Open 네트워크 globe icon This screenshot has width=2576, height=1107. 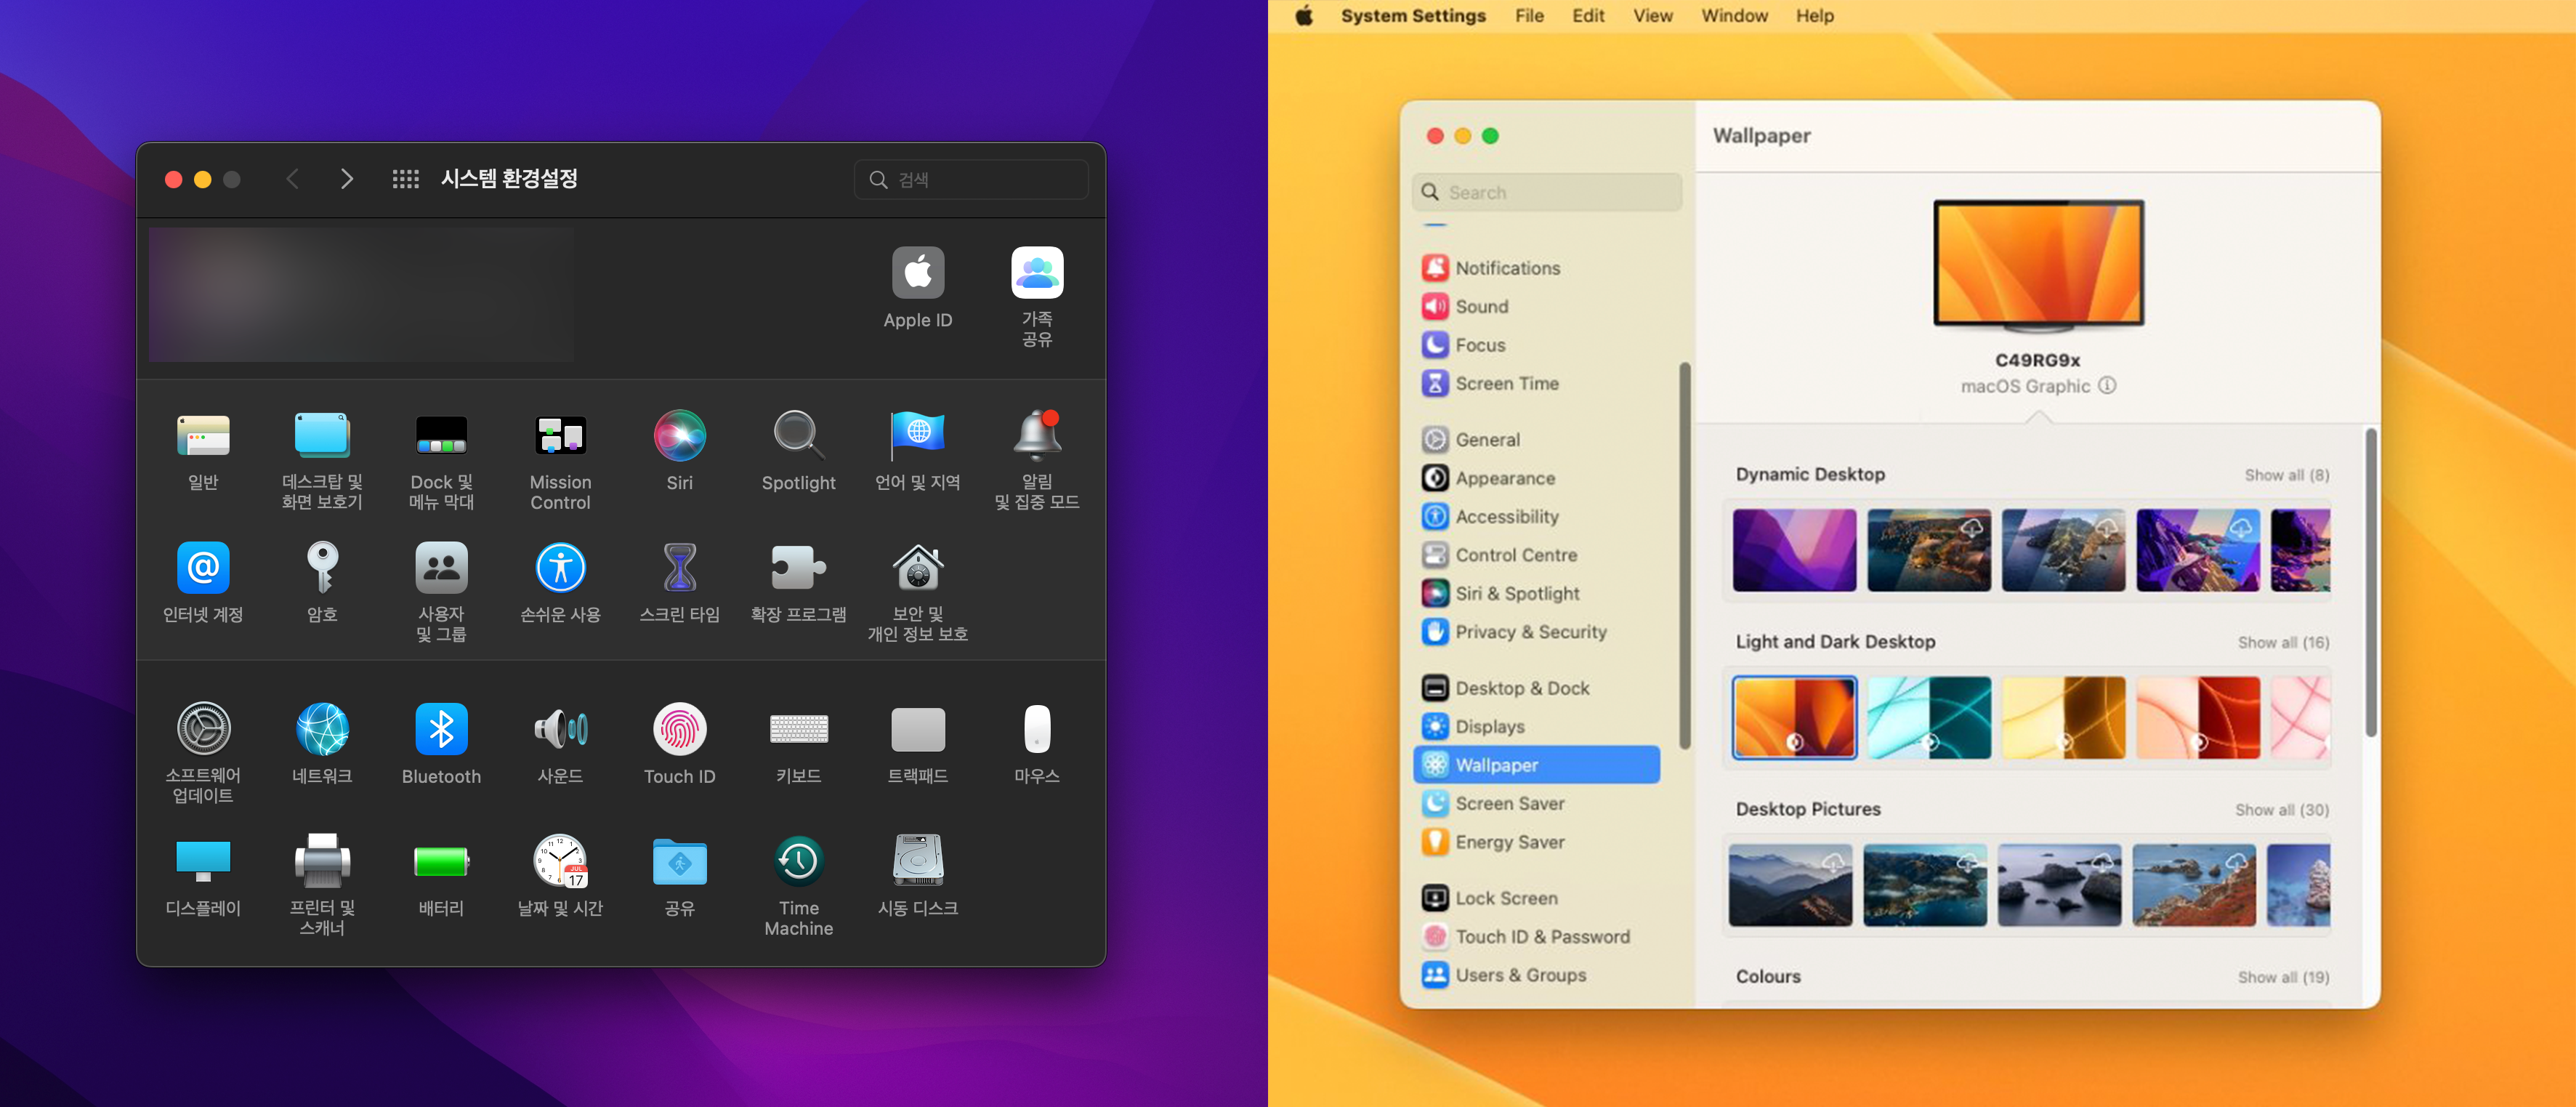[322, 728]
